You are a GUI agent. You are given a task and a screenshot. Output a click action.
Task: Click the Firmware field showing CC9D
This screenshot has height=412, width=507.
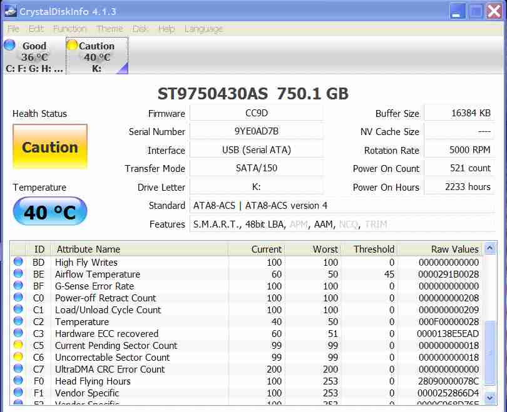point(257,113)
